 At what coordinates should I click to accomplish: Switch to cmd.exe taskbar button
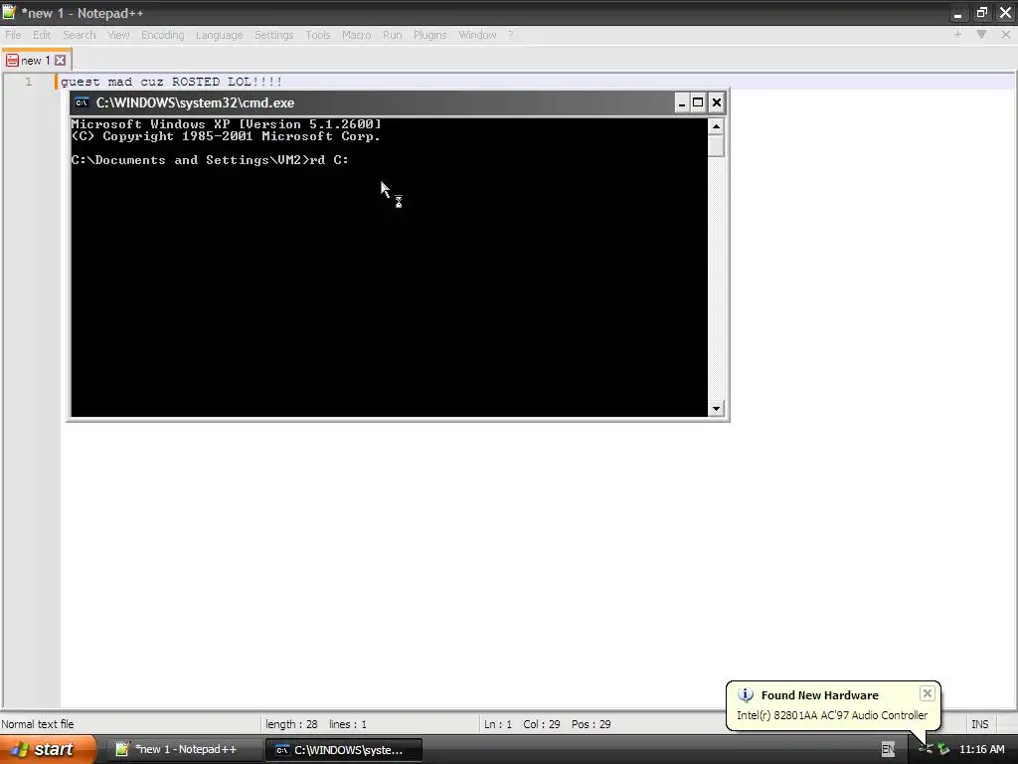pyautogui.click(x=344, y=750)
